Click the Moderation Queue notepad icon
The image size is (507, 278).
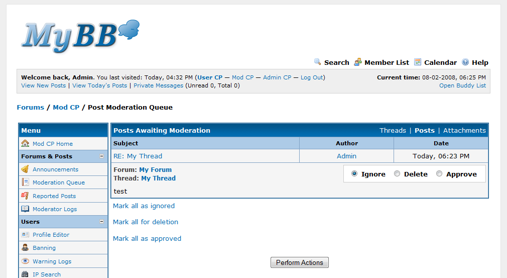[25, 182]
